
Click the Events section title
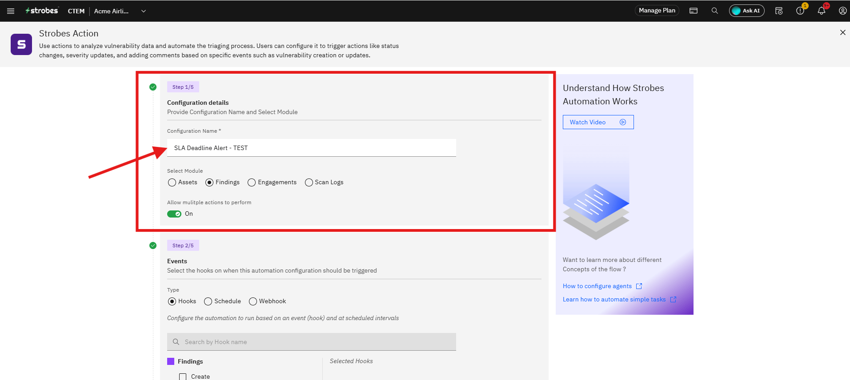coord(177,261)
